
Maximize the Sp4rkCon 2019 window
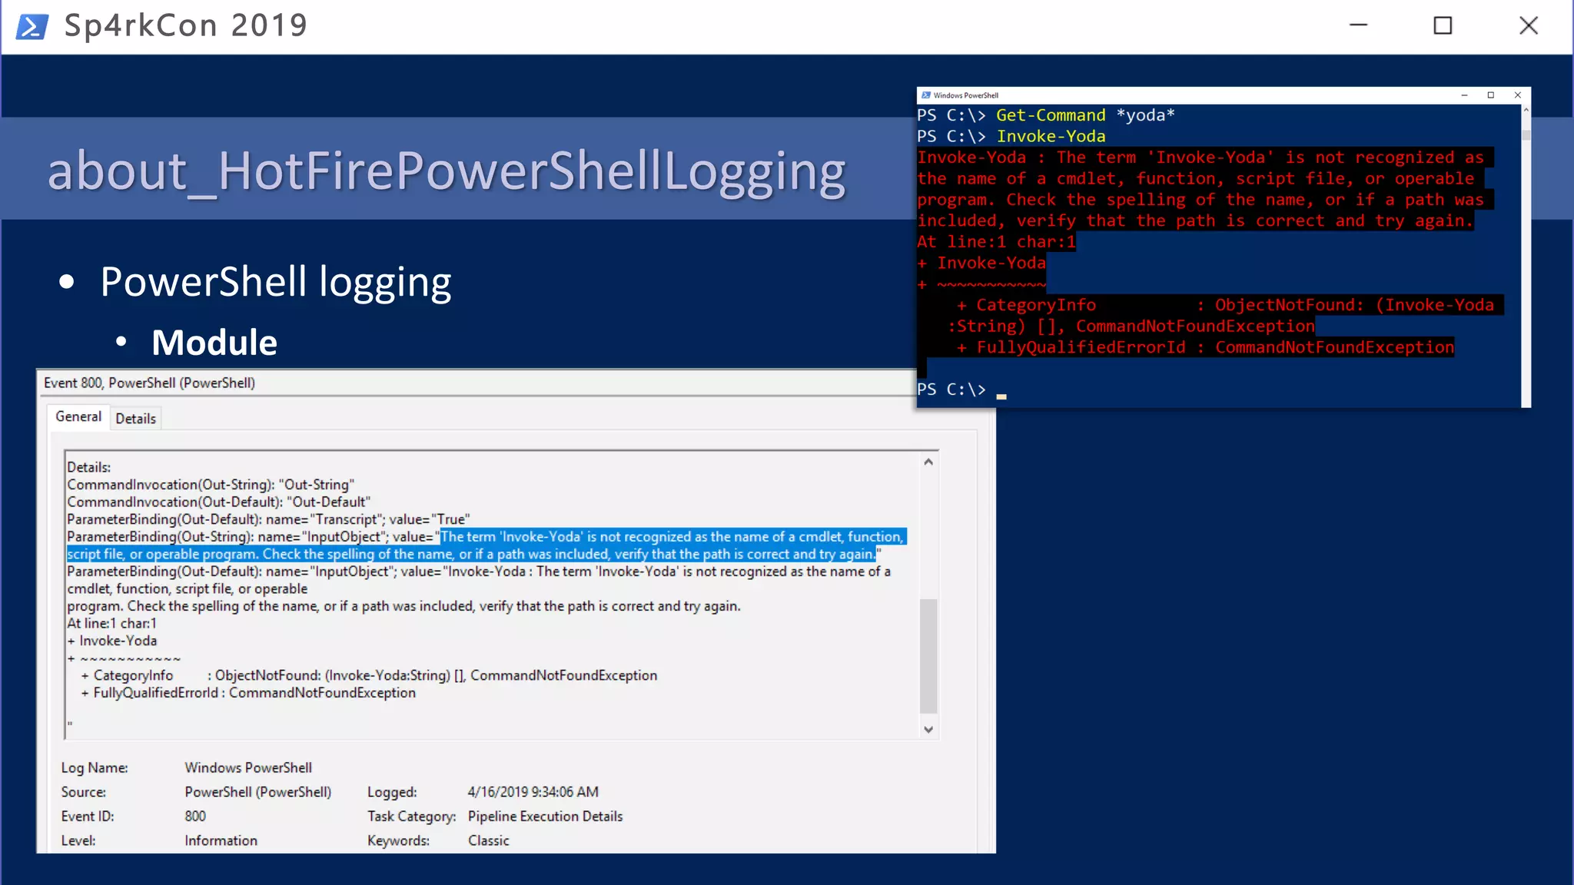coord(1443,25)
